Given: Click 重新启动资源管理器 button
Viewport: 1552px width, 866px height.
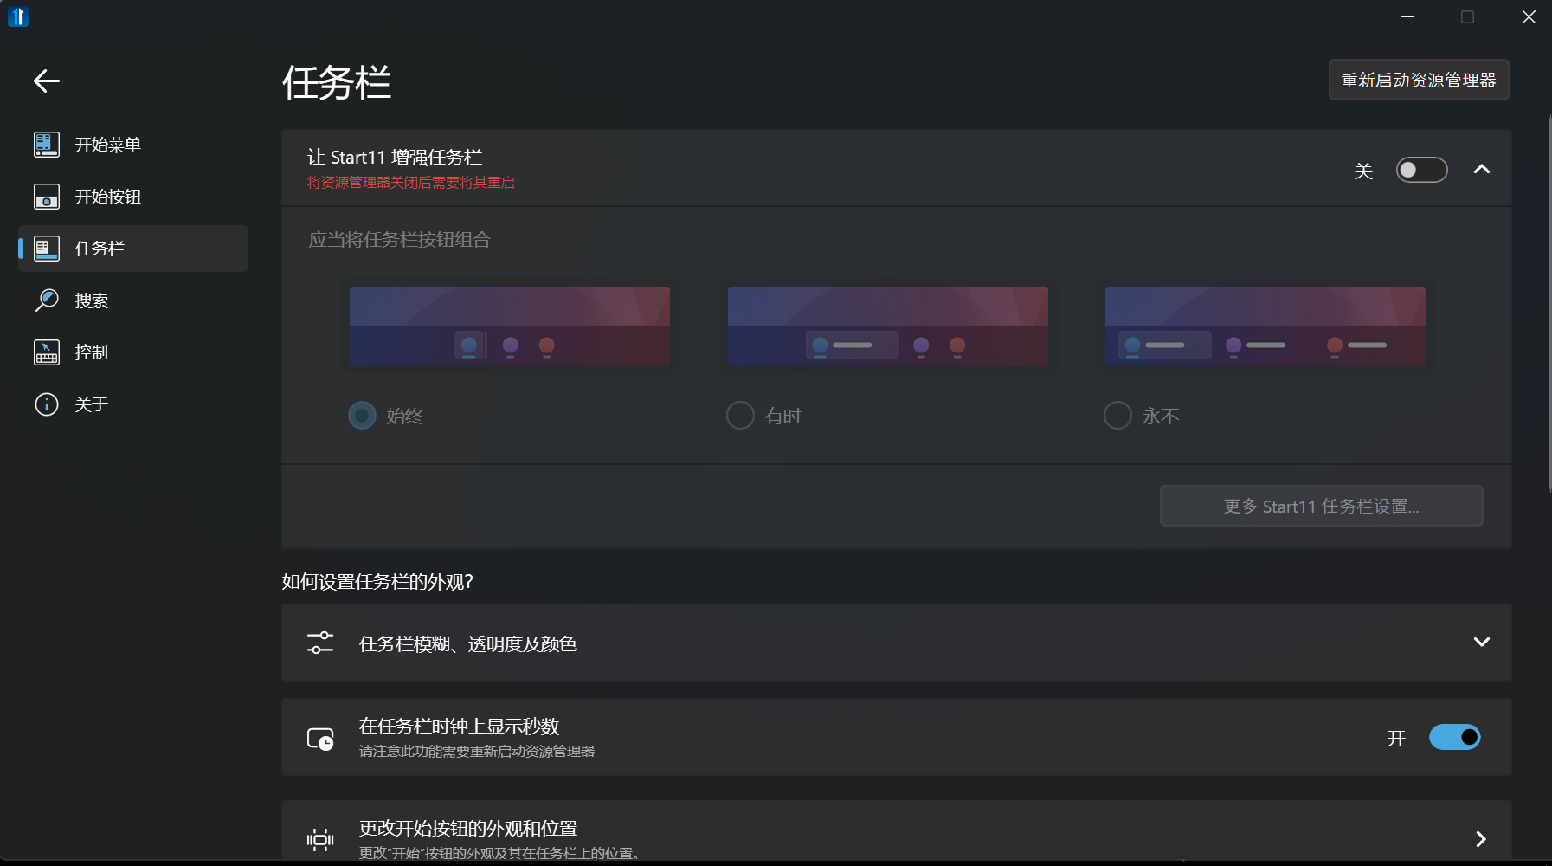Looking at the screenshot, I should (1419, 80).
